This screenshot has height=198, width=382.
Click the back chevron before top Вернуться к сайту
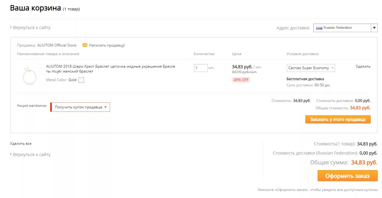point(11,28)
